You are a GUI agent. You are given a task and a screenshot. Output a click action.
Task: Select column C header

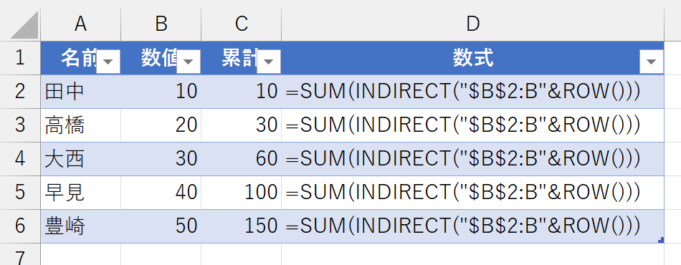tap(242, 24)
